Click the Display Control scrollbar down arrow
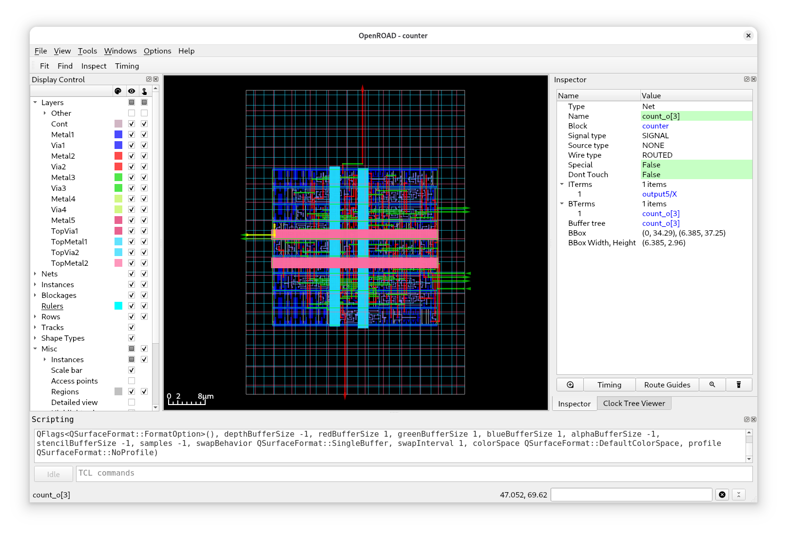 click(155, 407)
